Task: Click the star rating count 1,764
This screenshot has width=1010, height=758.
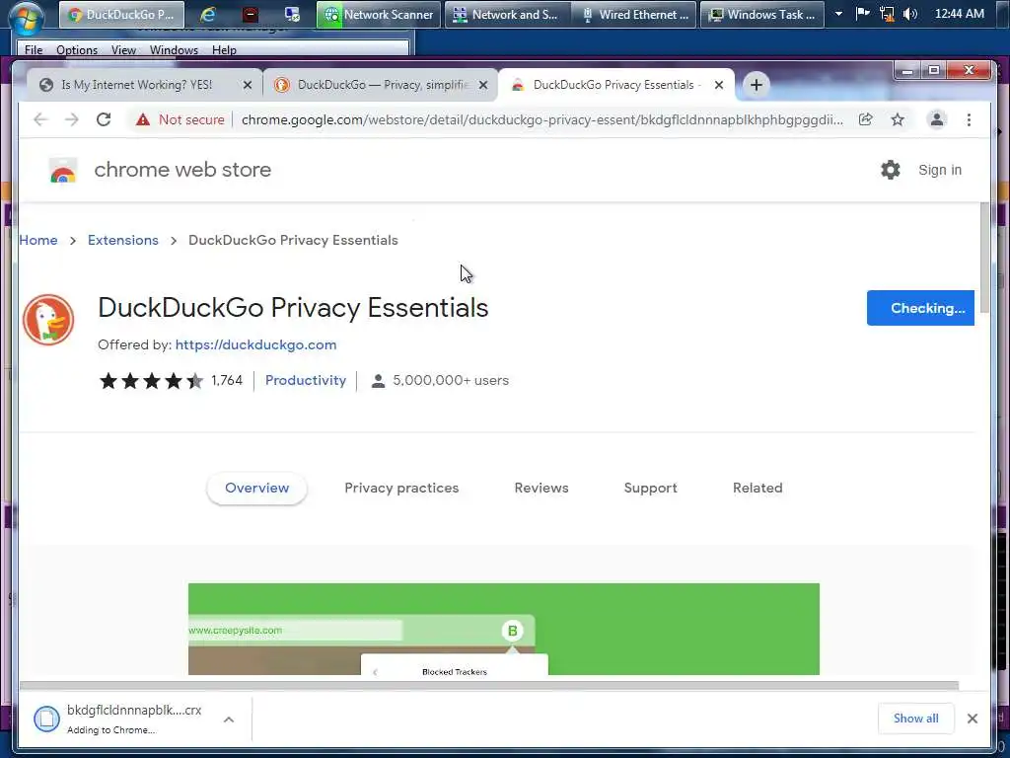Action: tap(227, 380)
